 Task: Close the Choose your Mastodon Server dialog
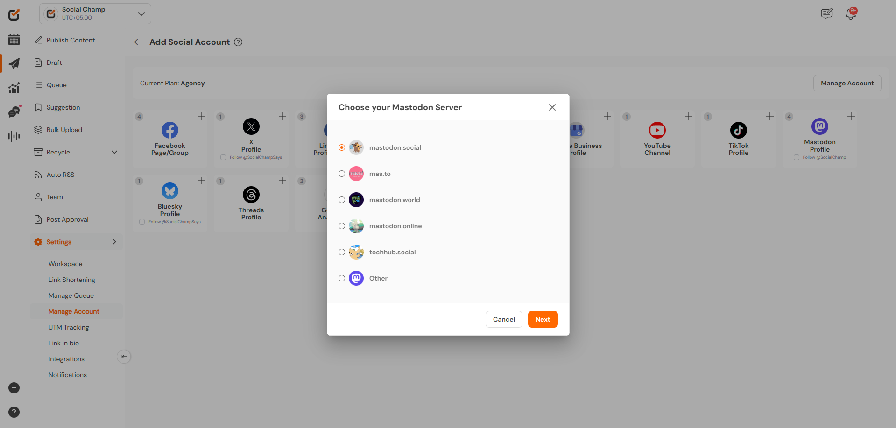point(552,107)
